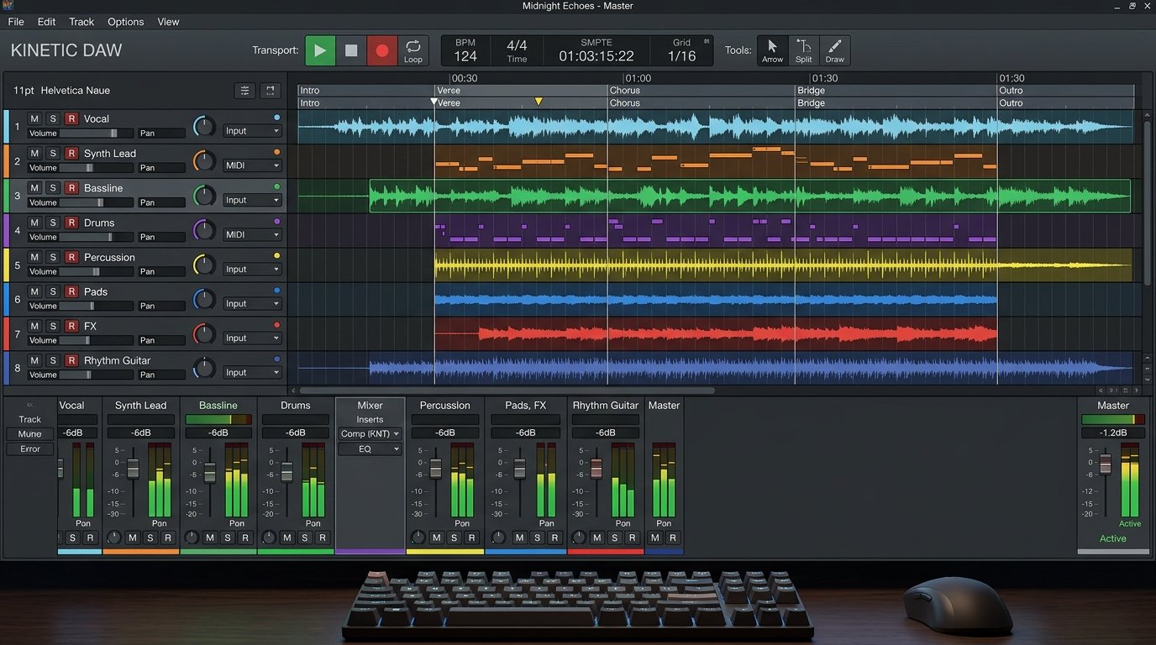Click the horizontal scrollbar below the tracks
Image resolution: width=1156 pixels, height=645 pixels.
click(507, 391)
